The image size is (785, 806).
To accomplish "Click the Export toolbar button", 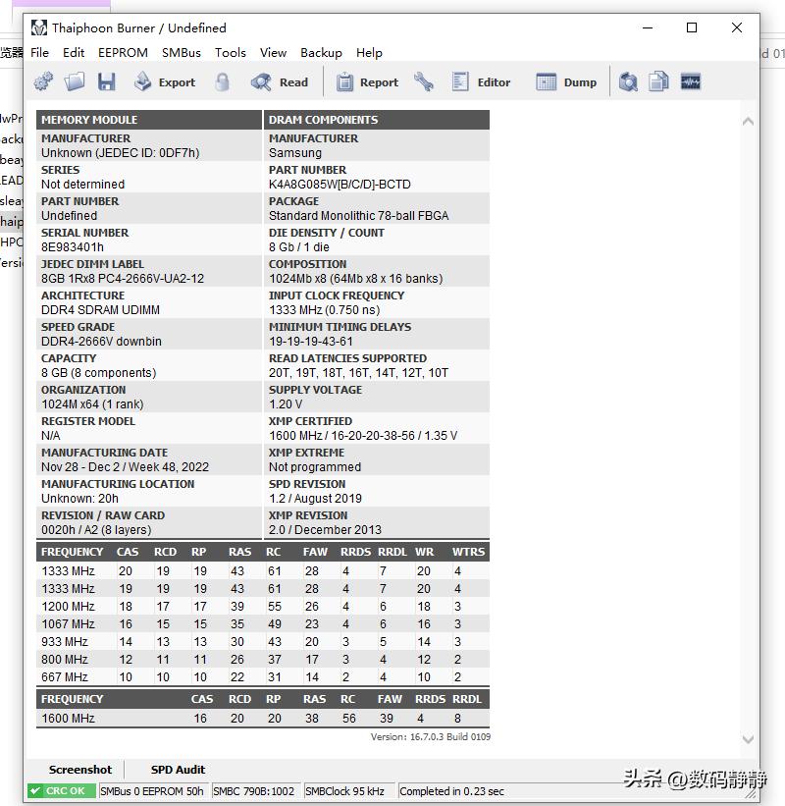I will click(165, 82).
